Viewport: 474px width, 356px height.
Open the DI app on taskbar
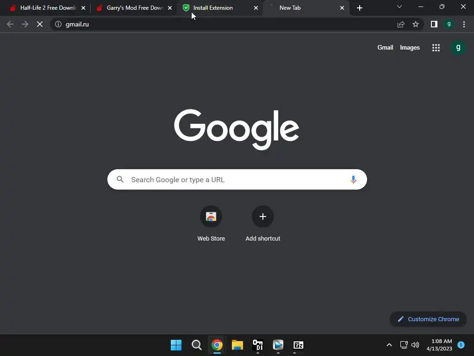(x=258, y=345)
